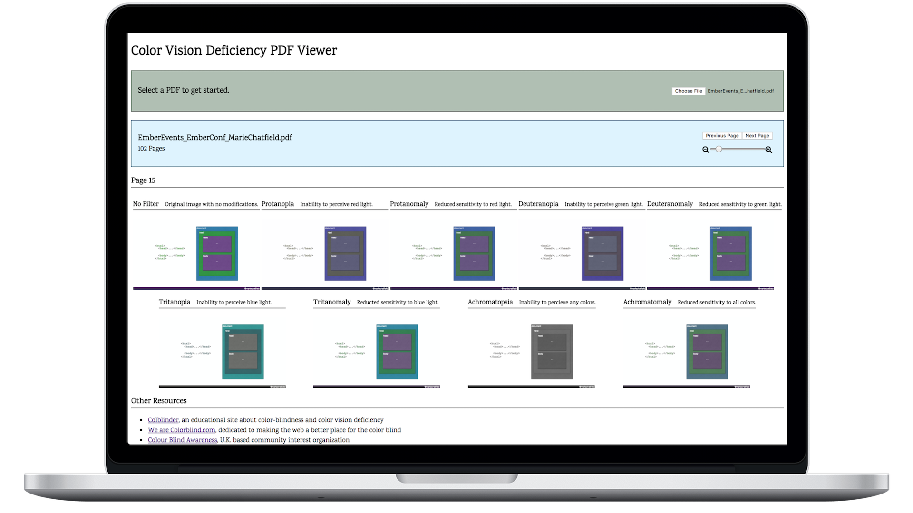Click the page number display area
Image resolution: width=913 pixels, height=513 pixels.
(143, 181)
